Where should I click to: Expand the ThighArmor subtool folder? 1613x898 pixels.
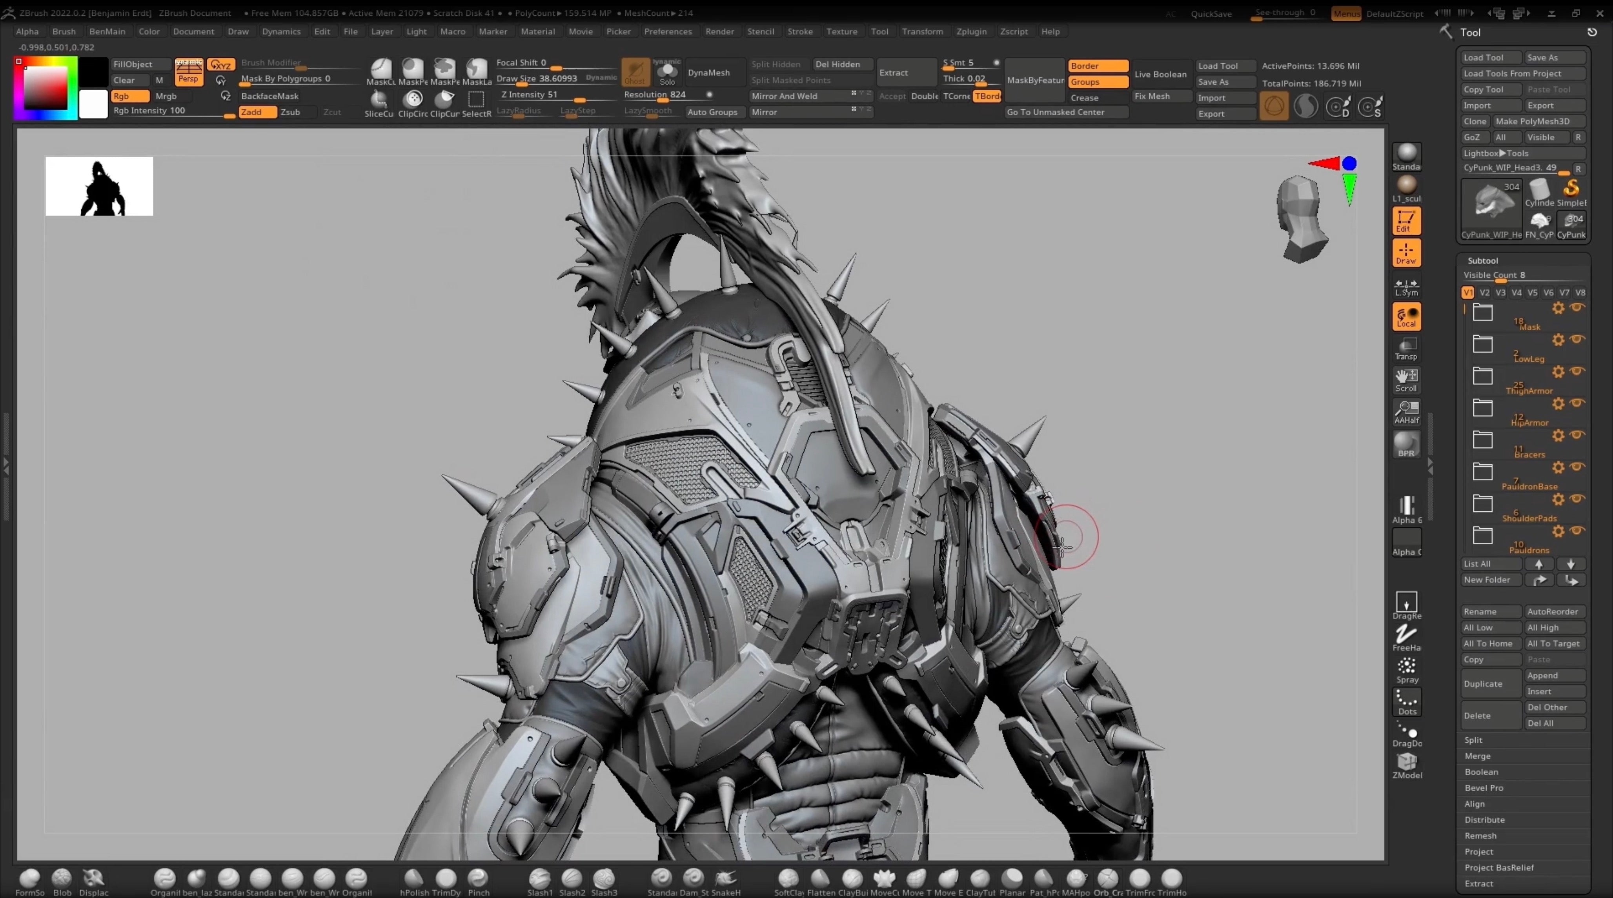coord(1482,375)
